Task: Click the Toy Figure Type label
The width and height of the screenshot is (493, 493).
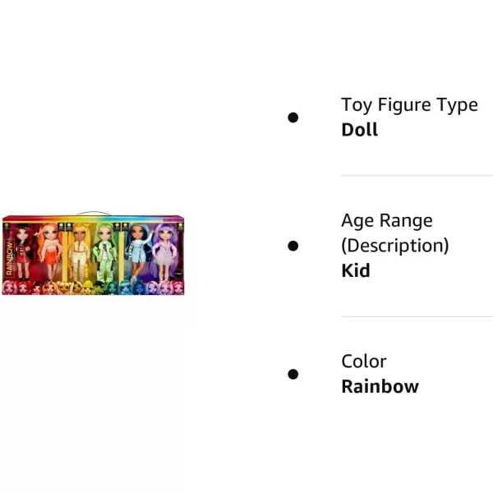Action: tap(409, 104)
